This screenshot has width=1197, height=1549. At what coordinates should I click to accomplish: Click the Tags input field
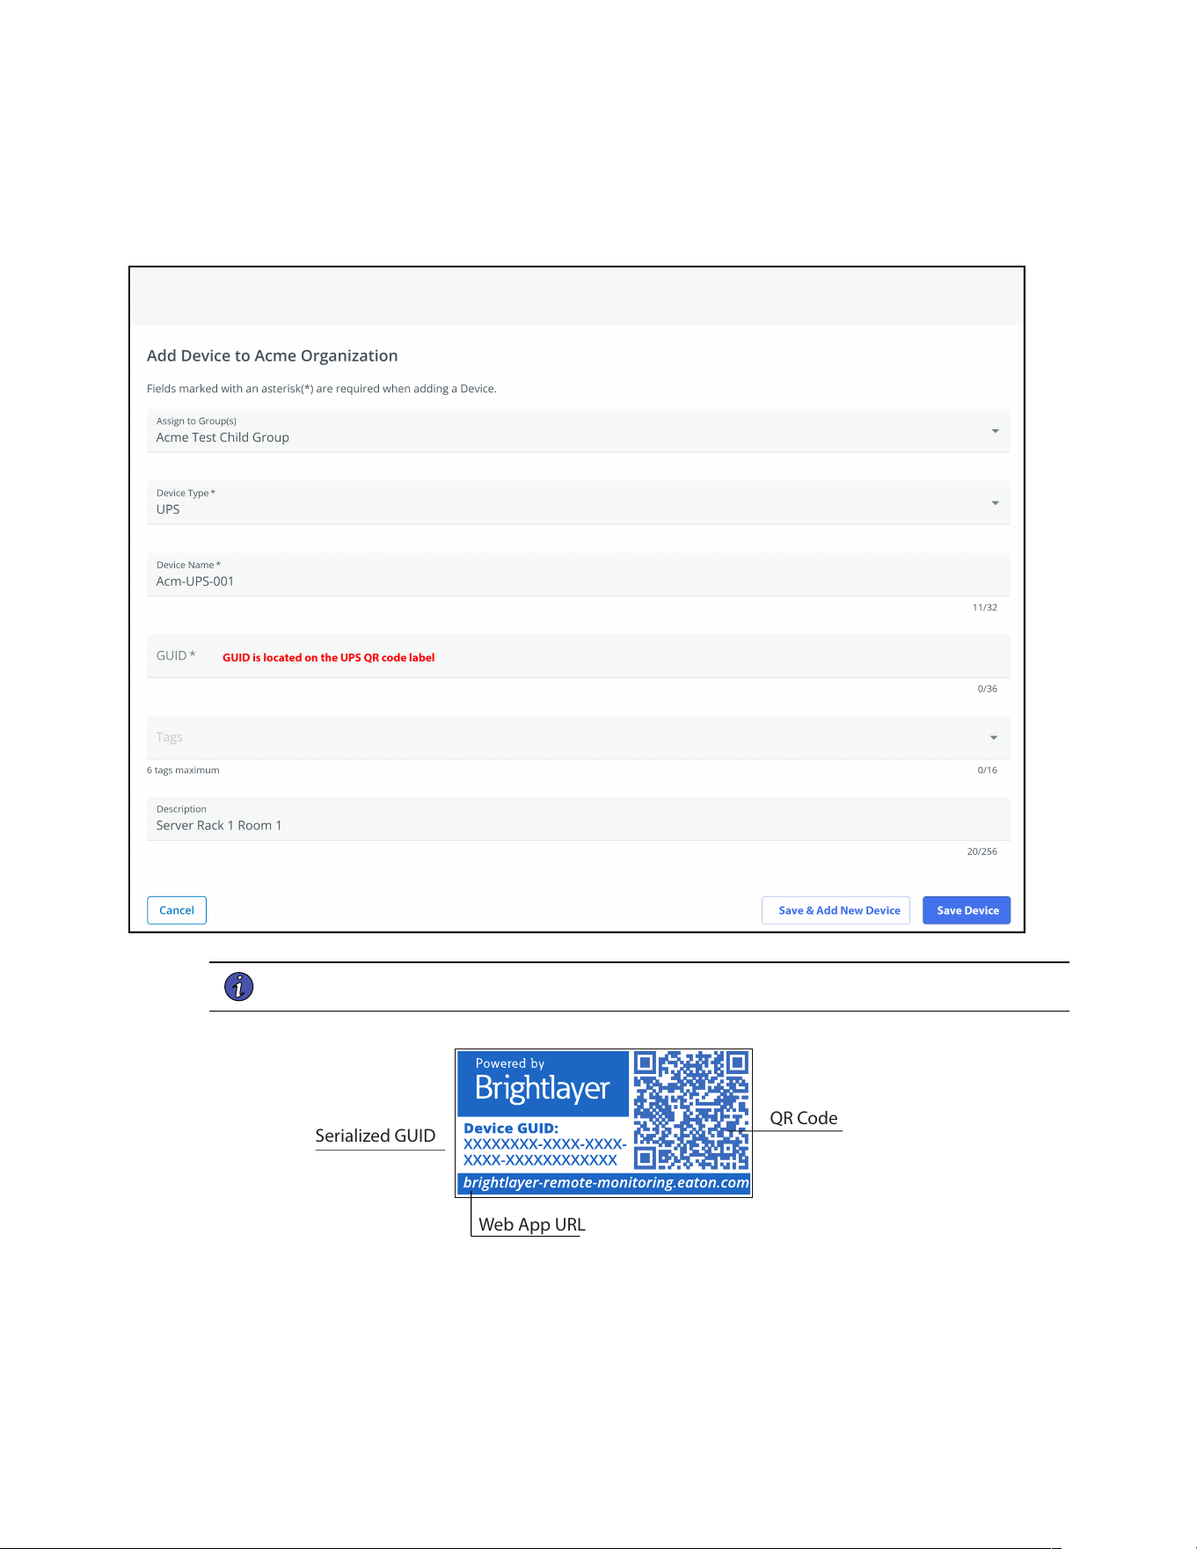[x=578, y=737]
